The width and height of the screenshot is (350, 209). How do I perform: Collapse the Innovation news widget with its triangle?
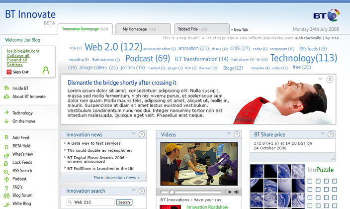pyautogui.click(x=133, y=134)
